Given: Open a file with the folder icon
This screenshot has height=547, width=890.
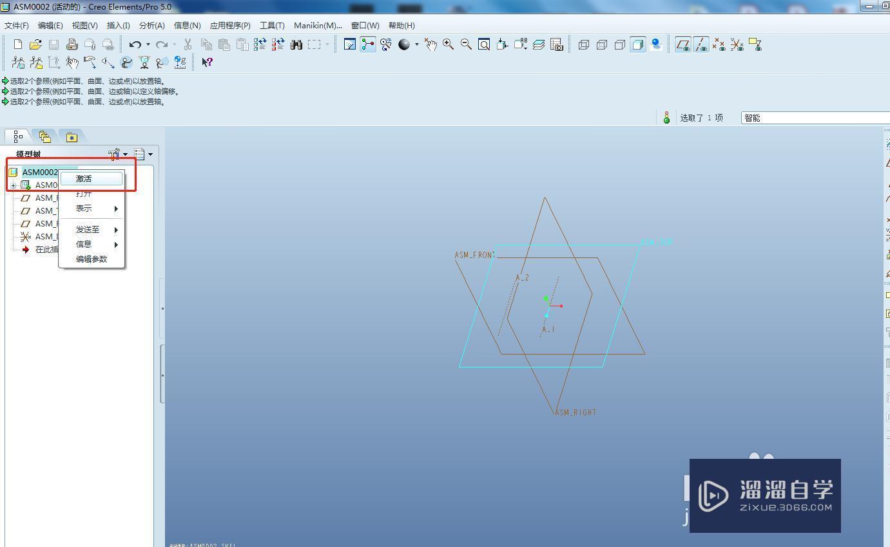Looking at the screenshot, I should (35, 44).
